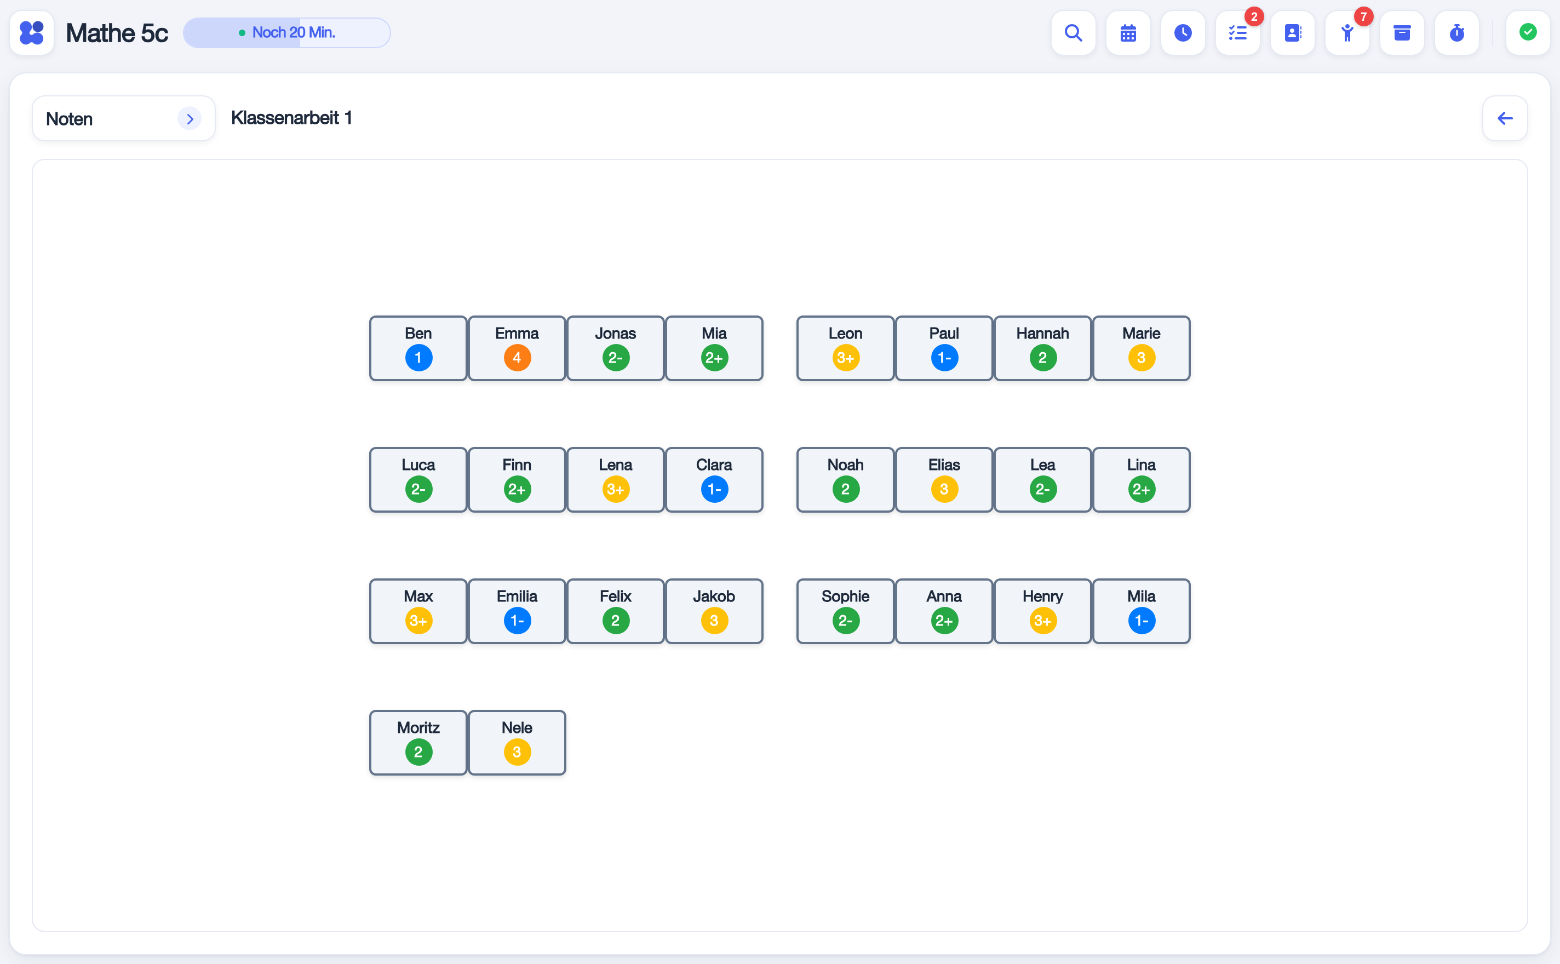Screen dimensions: 1560x964
Task: Select Hannah's seat card
Action: pos(1043,348)
